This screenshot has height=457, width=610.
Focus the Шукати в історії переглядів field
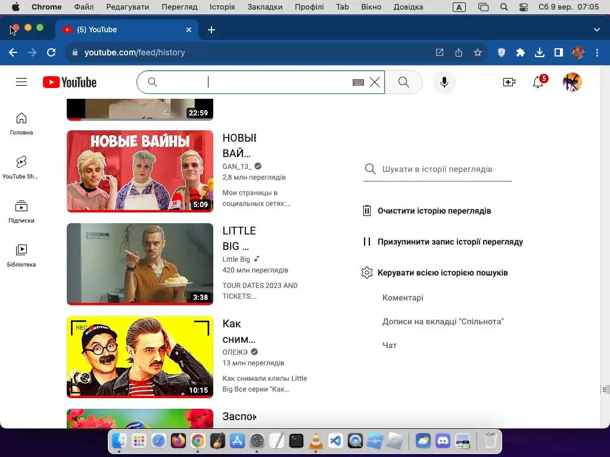pos(438,170)
